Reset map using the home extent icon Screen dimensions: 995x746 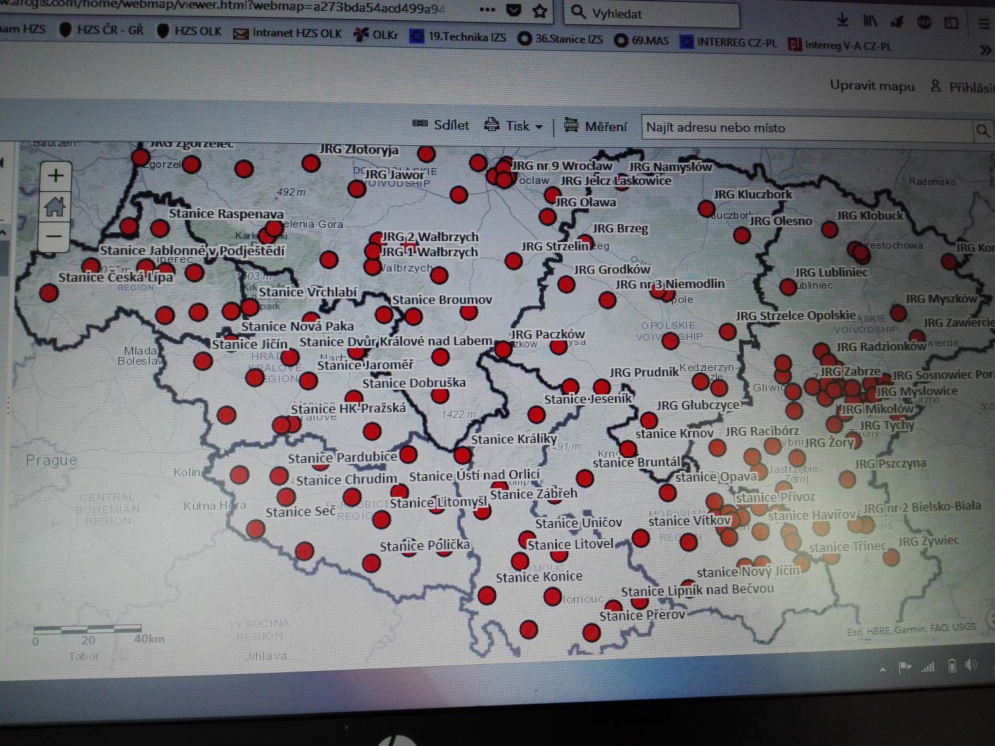point(55,206)
